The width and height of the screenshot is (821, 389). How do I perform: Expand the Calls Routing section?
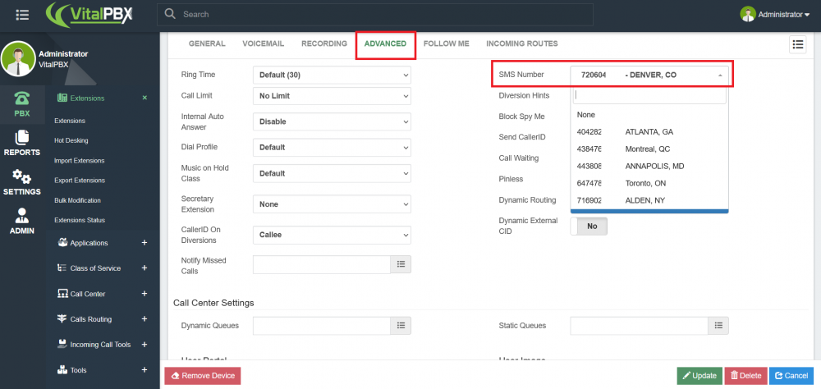tap(144, 319)
